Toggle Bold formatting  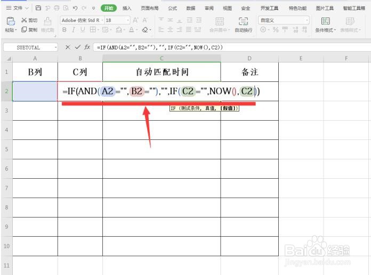pos(64,30)
